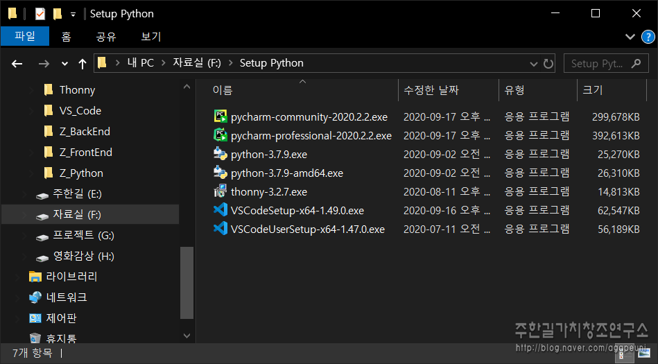Expand the 네트워크 tree node arrow
The image size is (658, 364).
click(17, 297)
